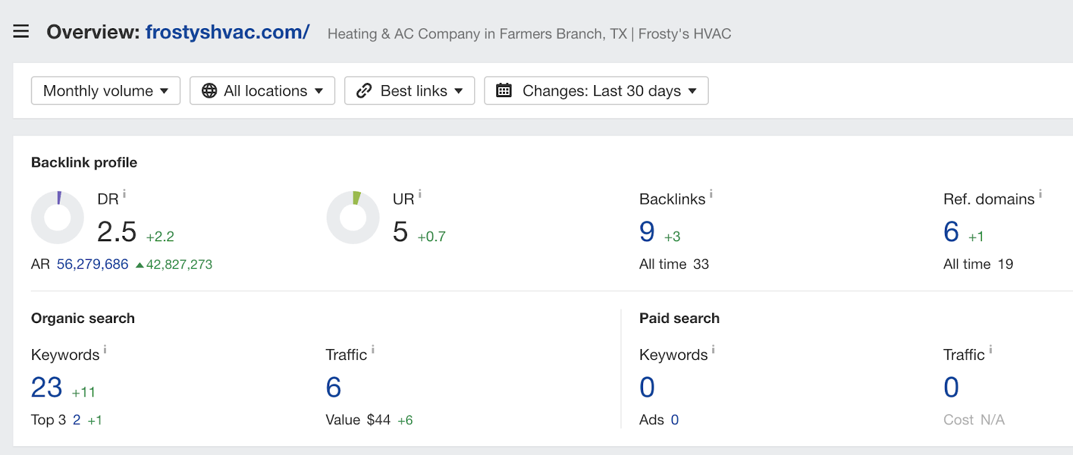Image resolution: width=1073 pixels, height=455 pixels.
Task: Click the Cost N/A text
Action: tap(974, 420)
